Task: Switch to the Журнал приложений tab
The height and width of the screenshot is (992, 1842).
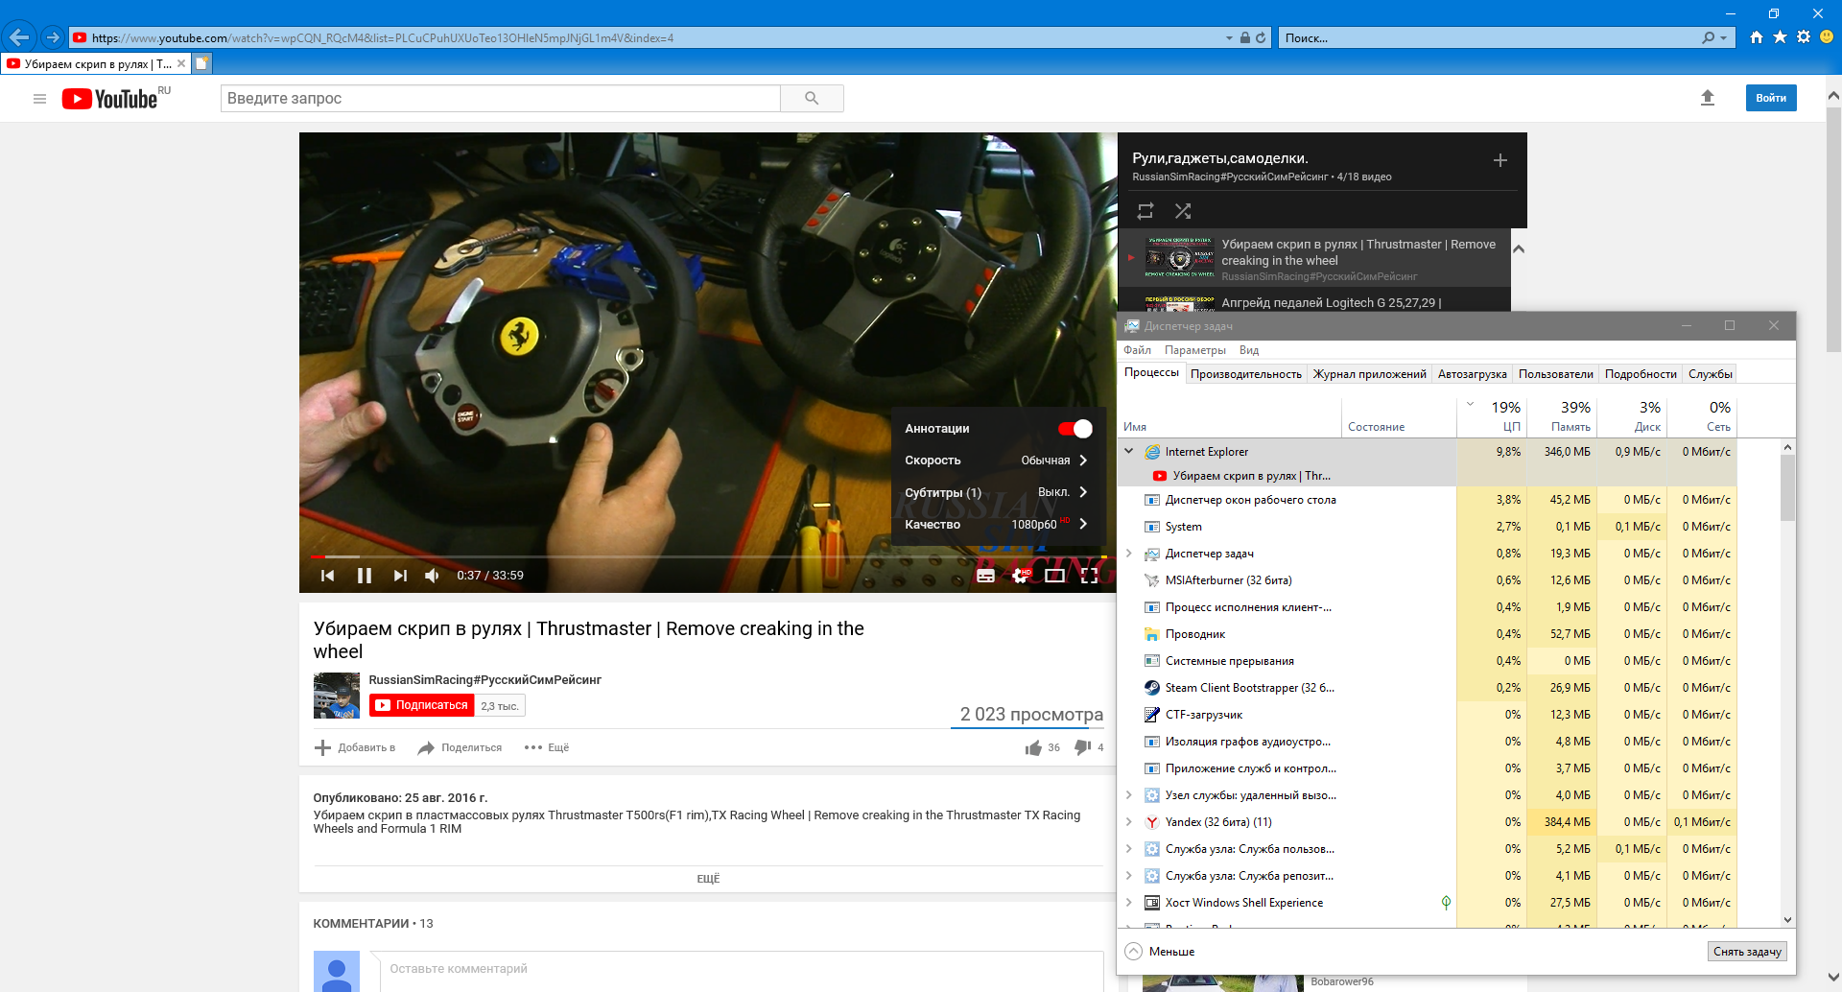Action: 1369,374
